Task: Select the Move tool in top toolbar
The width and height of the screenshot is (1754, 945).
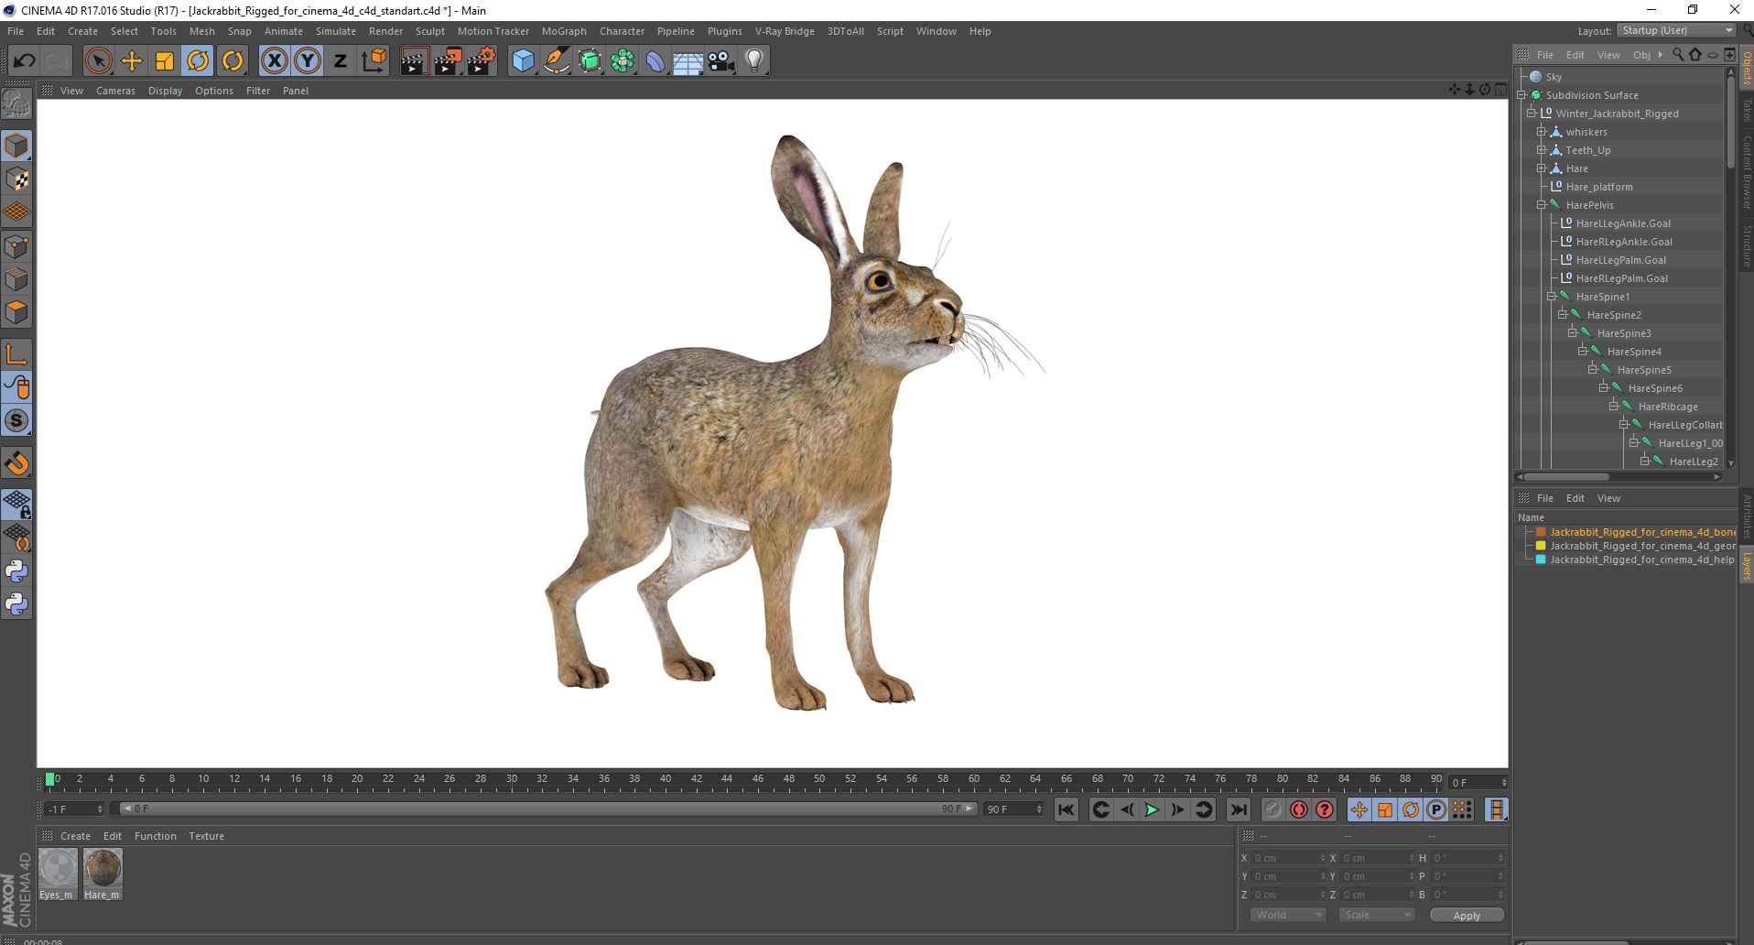Action: click(x=132, y=61)
